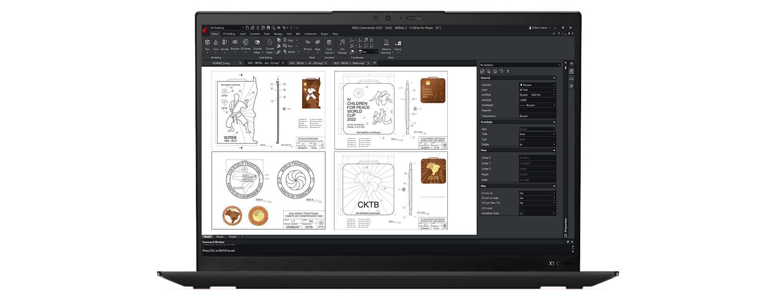The image size is (778, 301).
Task: Open the LineWeight ByLayer dropdown
Action: (x=537, y=105)
